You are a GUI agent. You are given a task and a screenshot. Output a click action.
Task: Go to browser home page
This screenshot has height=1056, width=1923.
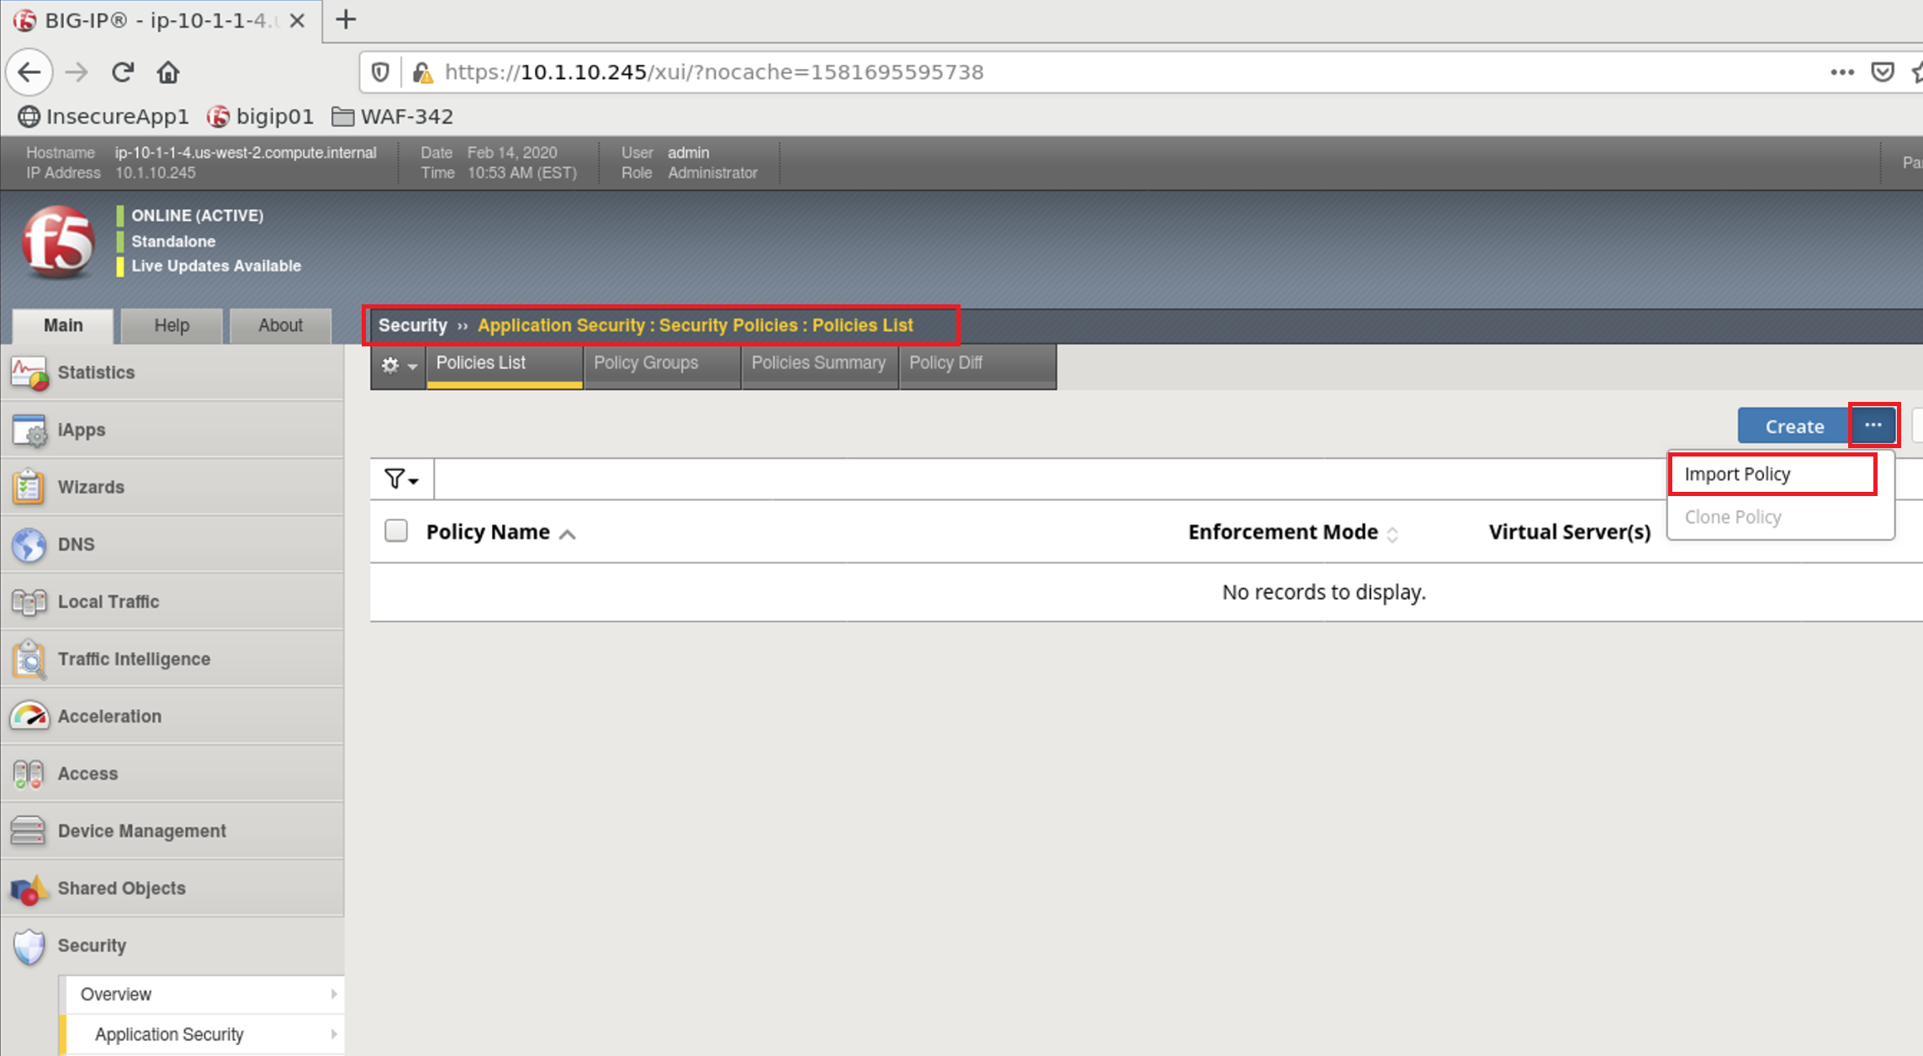tap(168, 72)
